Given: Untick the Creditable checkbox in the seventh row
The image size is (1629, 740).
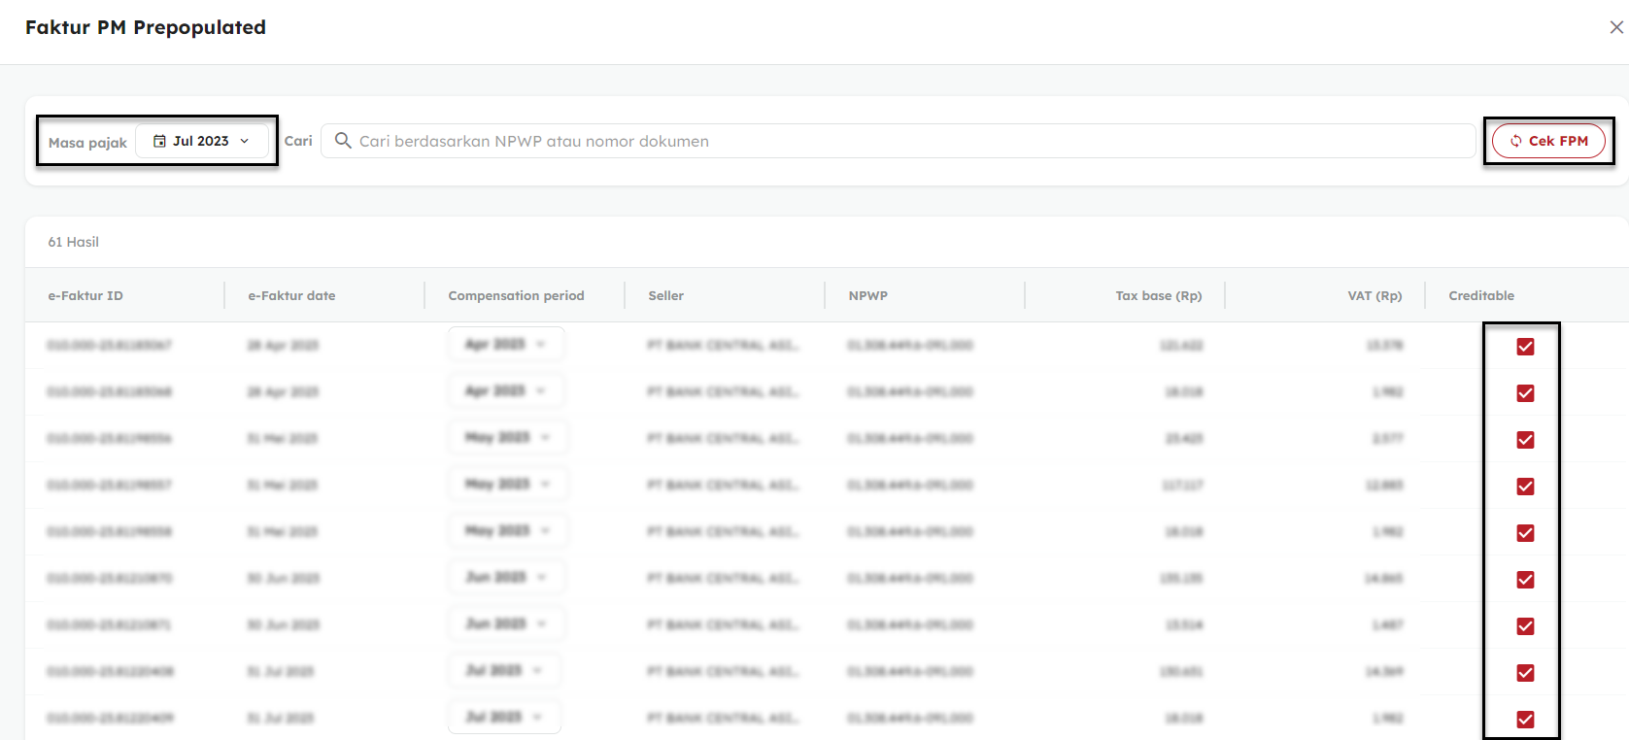Looking at the screenshot, I should 1525,626.
